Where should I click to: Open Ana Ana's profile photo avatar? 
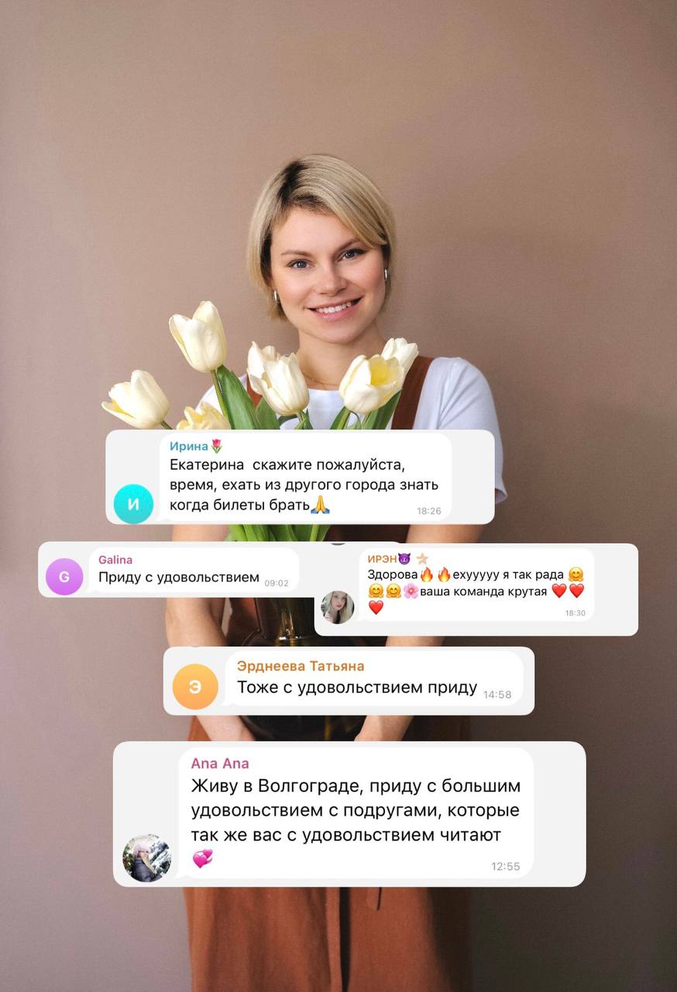147,858
